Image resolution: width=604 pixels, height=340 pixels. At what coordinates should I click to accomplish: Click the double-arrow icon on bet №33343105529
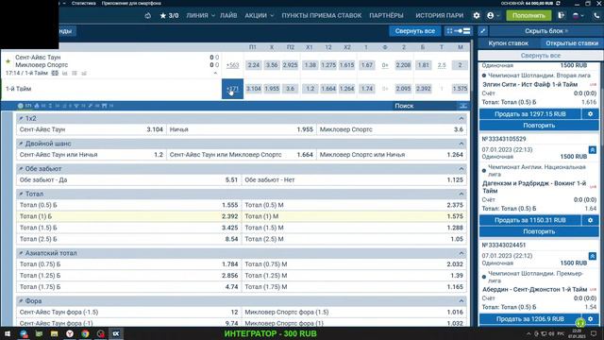(593, 149)
